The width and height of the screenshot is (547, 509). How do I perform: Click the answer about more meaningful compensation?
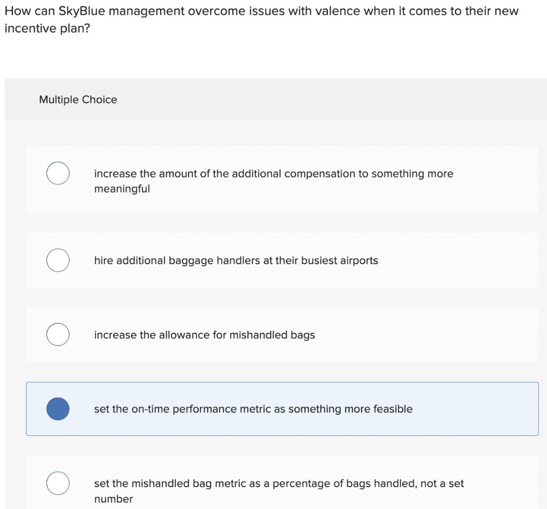[273, 181]
